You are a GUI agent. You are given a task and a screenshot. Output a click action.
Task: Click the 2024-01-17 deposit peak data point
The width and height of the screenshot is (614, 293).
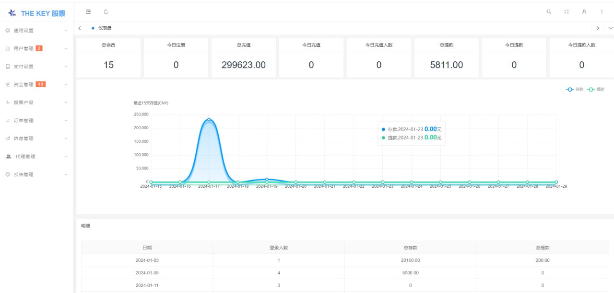tap(209, 119)
